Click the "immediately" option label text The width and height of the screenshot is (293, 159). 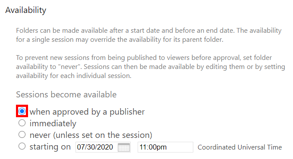[53, 124]
